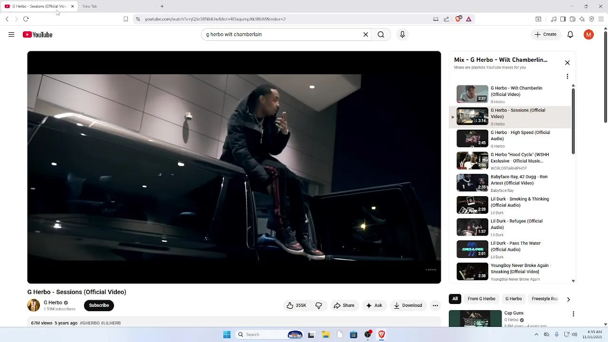608x342 pixels.
Task: Open Leo AI assistant icon
Action: coord(582,19)
